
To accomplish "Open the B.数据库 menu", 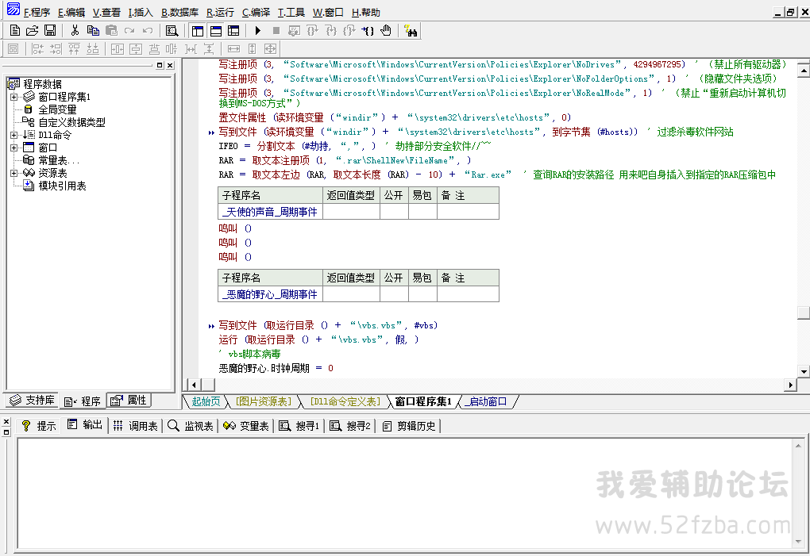I will [x=179, y=13].
